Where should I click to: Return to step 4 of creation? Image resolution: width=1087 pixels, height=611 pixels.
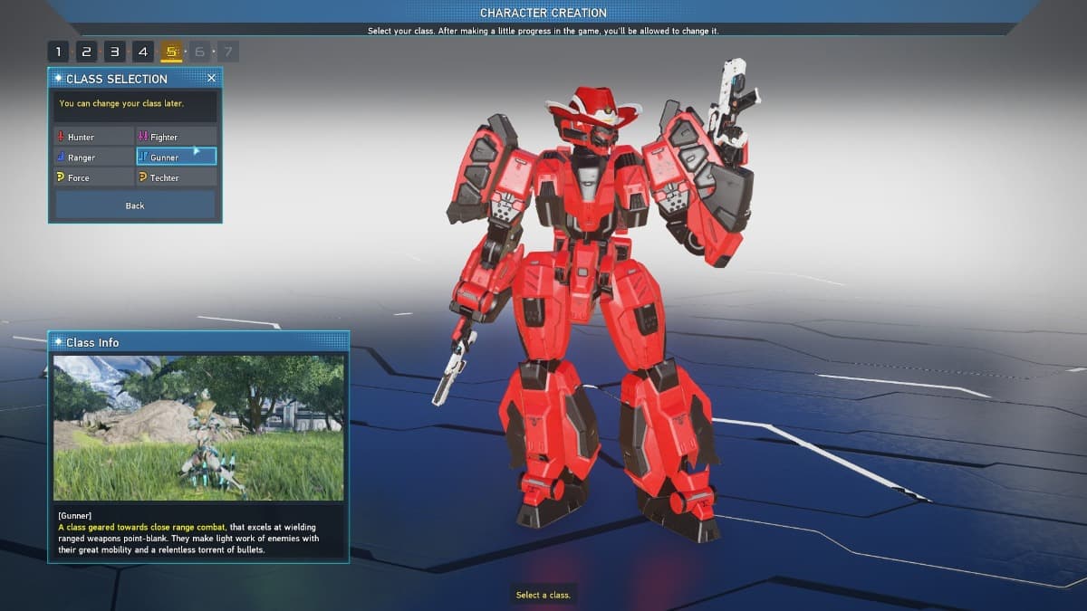point(142,52)
